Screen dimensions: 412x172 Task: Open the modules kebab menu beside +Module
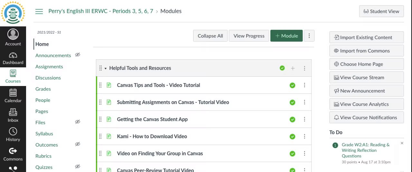(x=309, y=36)
